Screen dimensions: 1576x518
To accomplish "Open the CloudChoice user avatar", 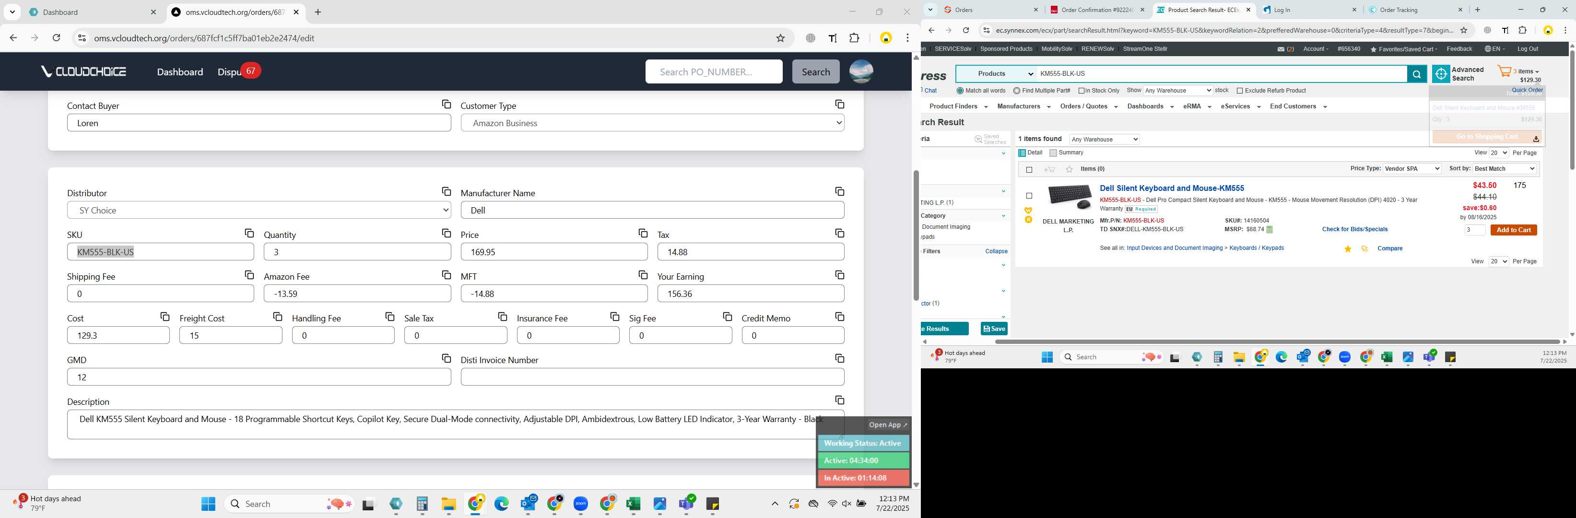I will [861, 71].
